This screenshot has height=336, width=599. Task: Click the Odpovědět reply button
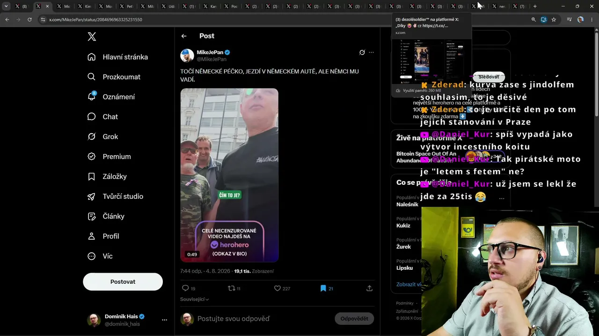(354, 319)
